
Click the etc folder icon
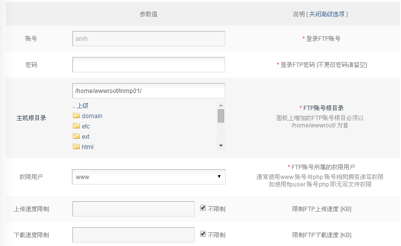pyautogui.click(x=76, y=126)
